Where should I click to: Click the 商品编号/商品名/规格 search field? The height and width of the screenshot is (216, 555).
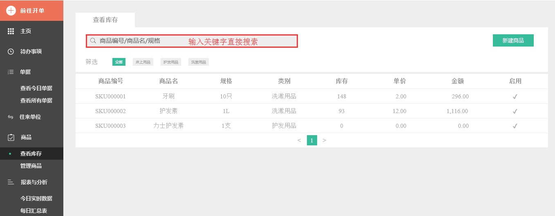pyautogui.click(x=139, y=41)
